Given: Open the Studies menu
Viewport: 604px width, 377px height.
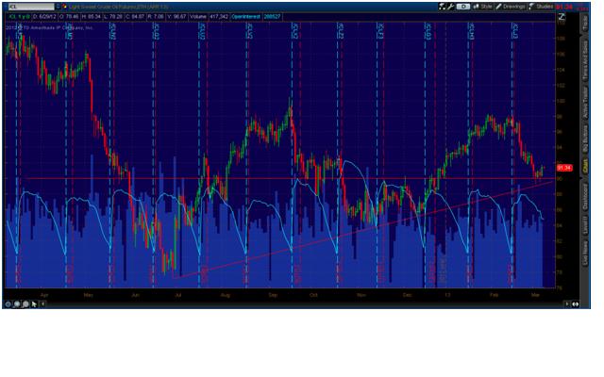Looking at the screenshot, I should 541,7.
